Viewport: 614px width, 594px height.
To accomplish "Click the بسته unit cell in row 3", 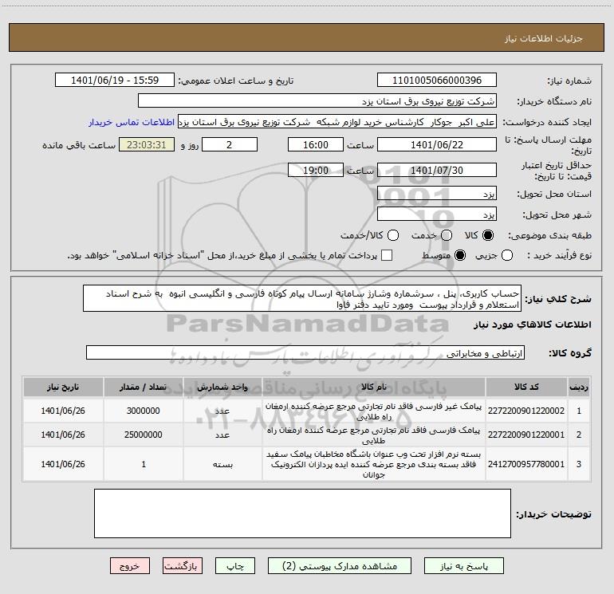I will click(222, 464).
